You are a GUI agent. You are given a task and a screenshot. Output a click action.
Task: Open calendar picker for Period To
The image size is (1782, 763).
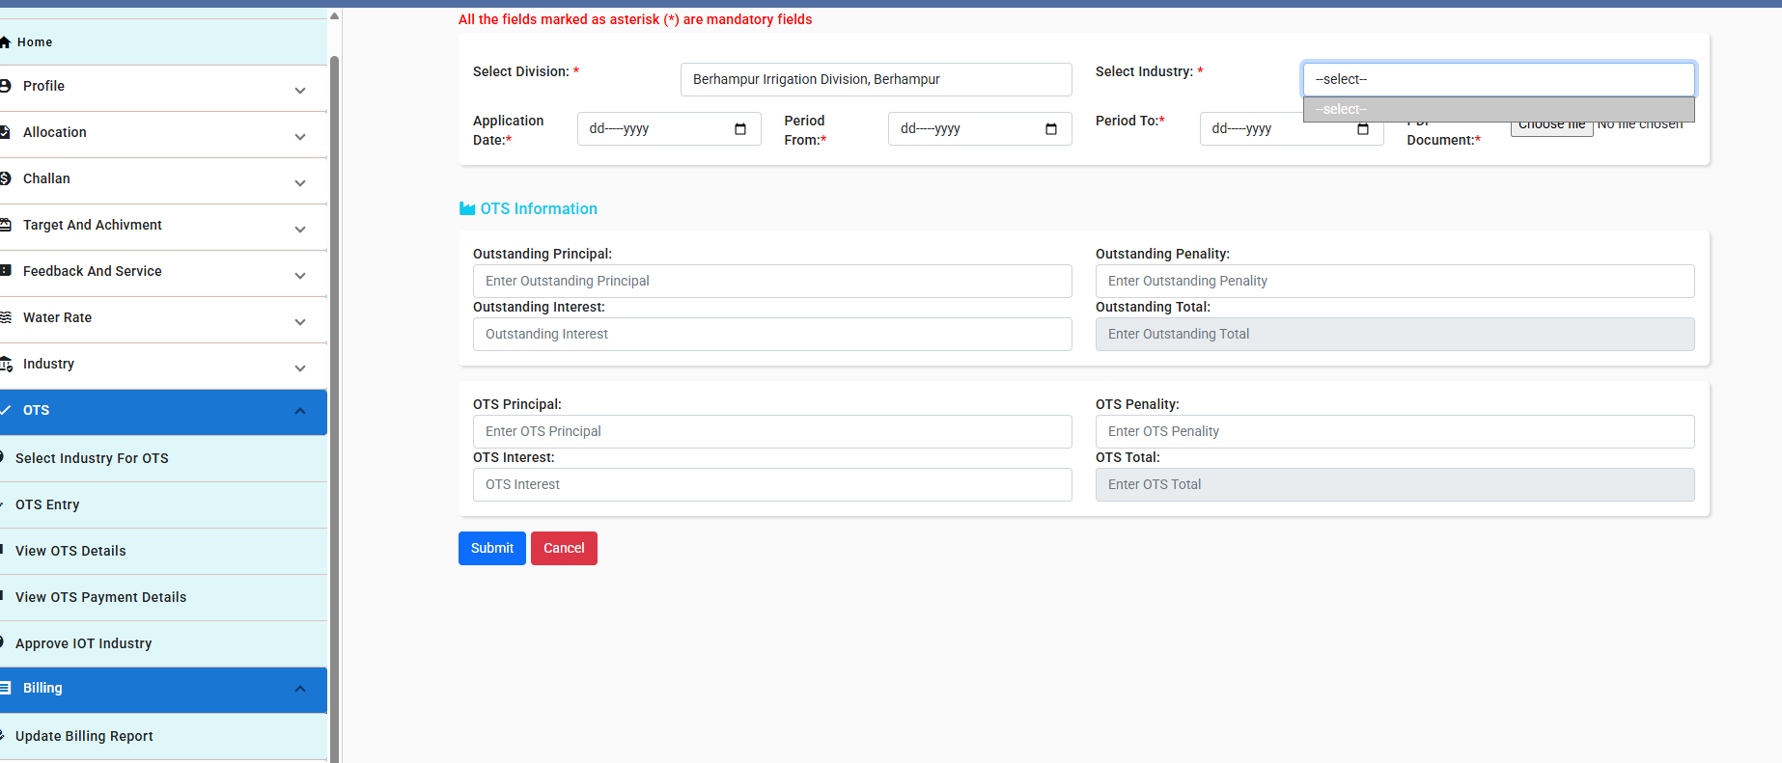click(x=1363, y=129)
